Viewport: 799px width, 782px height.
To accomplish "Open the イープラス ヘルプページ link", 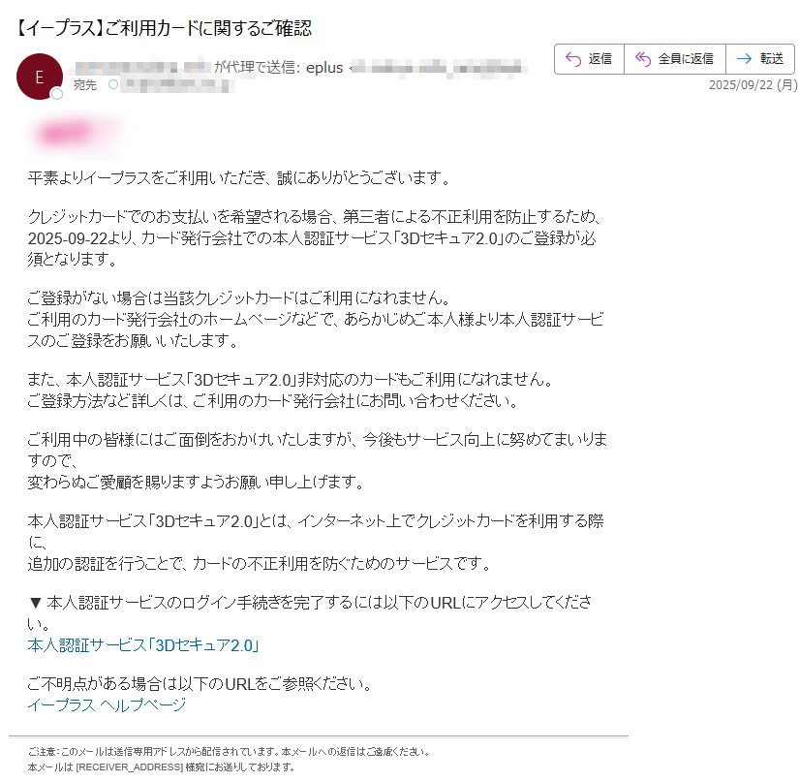I will pyautogui.click(x=107, y=705).
